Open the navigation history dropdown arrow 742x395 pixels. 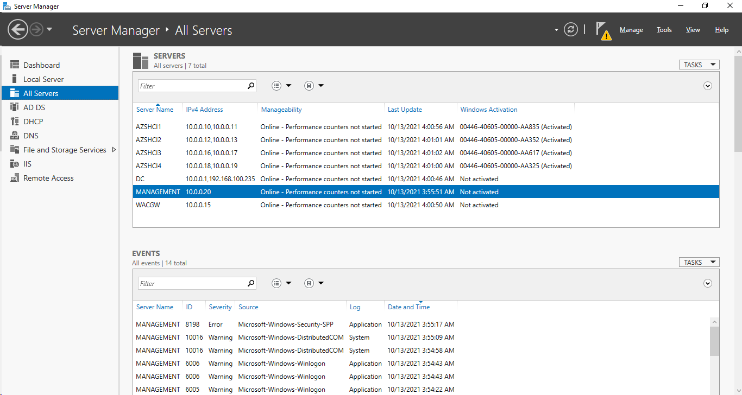[x=49, y=29]
